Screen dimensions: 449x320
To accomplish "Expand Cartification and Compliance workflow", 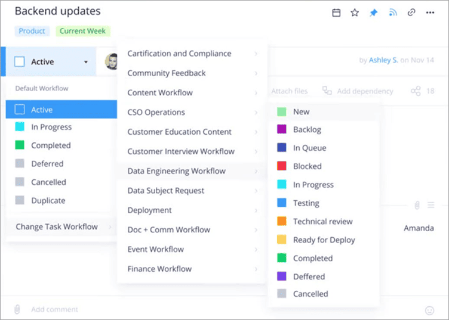I will [x=192, y=54].
